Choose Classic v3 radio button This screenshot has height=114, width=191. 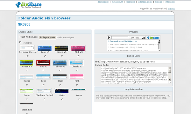point(77,71)
